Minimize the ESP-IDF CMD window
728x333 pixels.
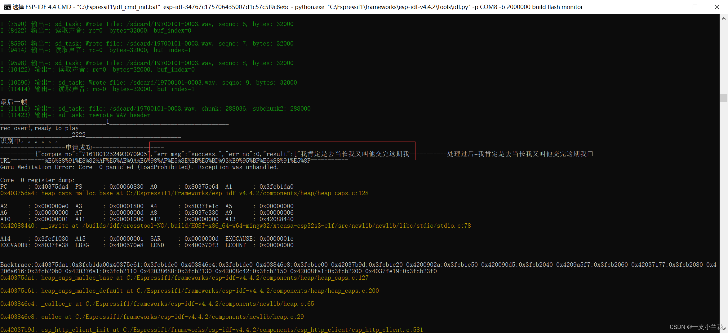click(x=673, y=7)
